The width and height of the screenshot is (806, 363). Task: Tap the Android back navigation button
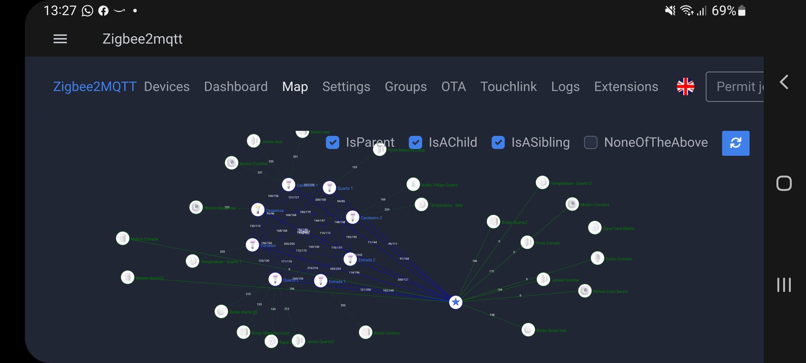tap(784, 82)
